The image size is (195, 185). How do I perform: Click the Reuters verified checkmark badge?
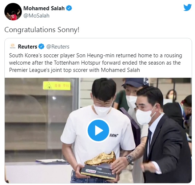tap(41, 47)
